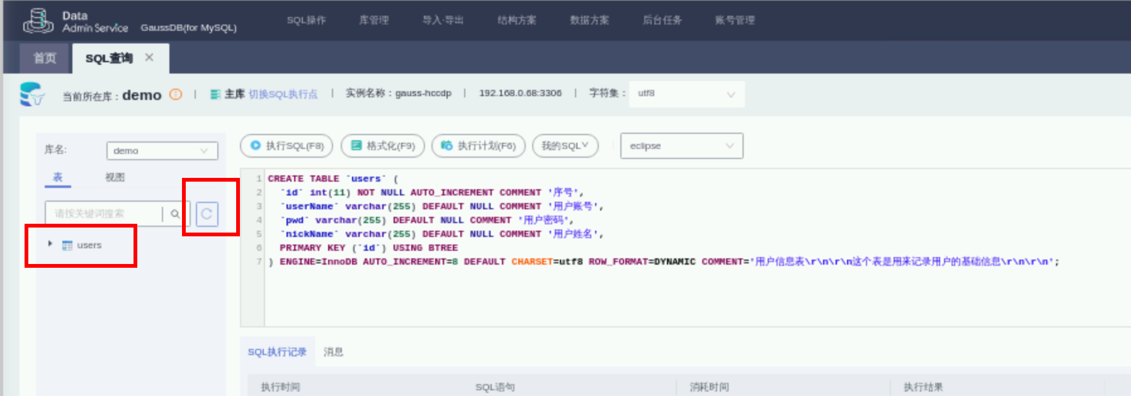Screen dimensions: 1131x396
Task: Click line 1 CREATE TABLE in editor
Action: [x=333, y=179]
